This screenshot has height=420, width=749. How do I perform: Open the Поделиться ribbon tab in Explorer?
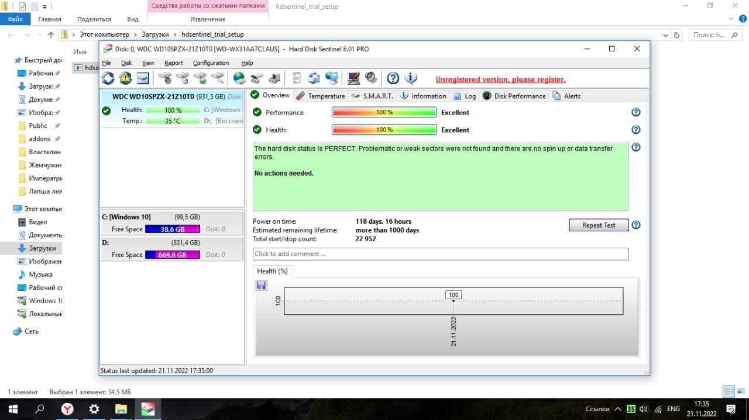pos(94,19)
